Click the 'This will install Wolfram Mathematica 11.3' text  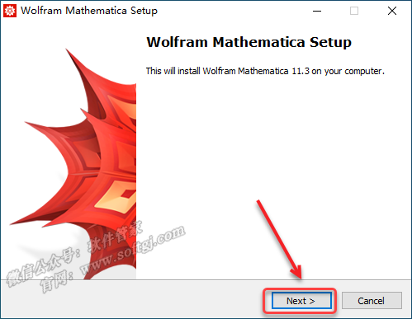228,71
